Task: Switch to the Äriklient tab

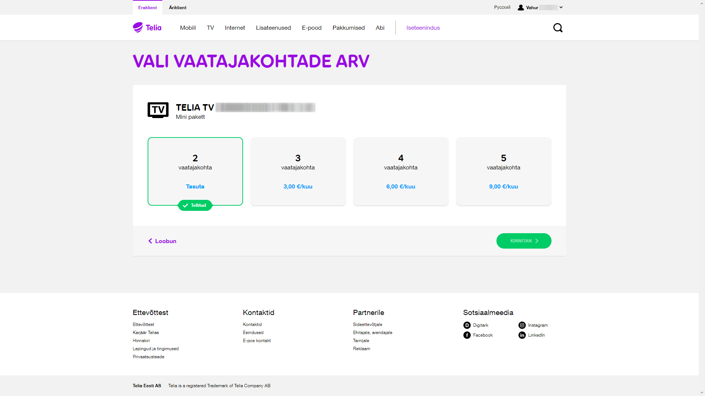Action: (x=178, y=7)
